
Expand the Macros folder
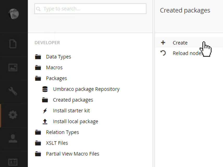coord(54,67)
